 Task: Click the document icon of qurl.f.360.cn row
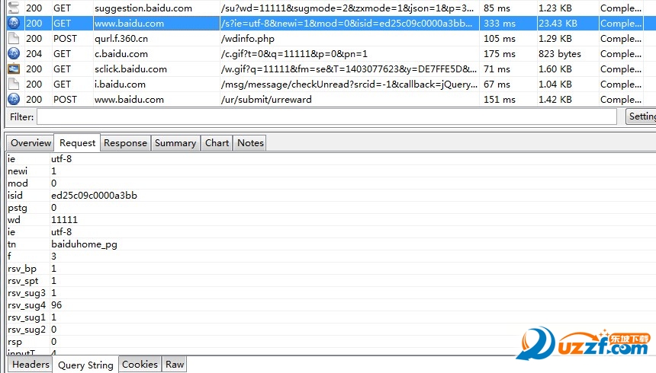pos(14,38)
